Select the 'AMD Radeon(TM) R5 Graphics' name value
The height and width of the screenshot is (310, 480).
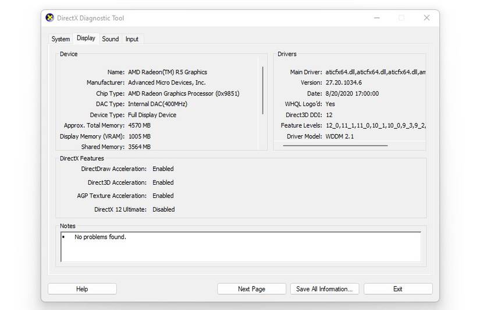click(168, 72)
